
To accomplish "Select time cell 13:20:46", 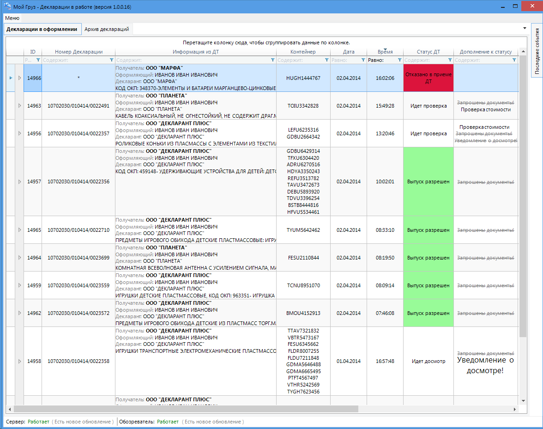I will 385,133.
